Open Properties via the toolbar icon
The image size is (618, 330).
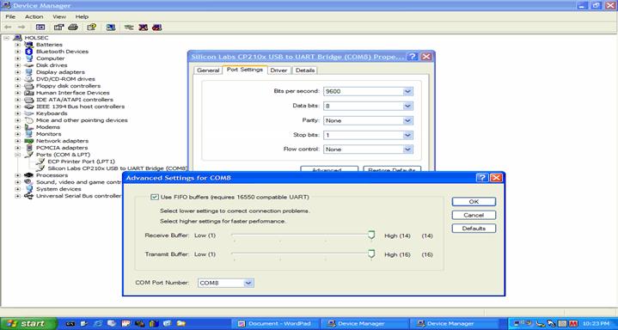click(58, 27)
